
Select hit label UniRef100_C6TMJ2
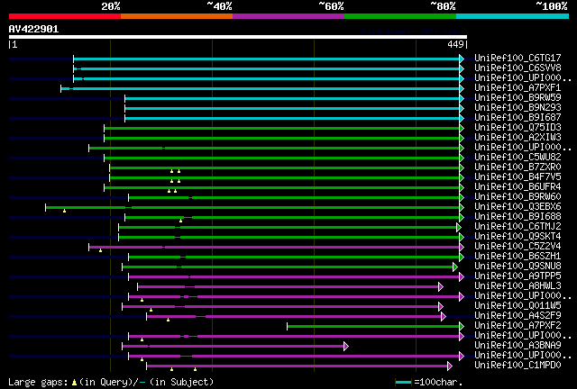click(x=517, y=227)
